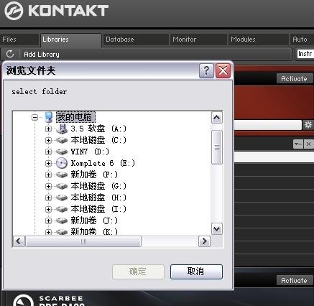Click the drive icon for 新加卷 (J:)
Image resolution: width=314 pixels, height=306 pixels.
pyautogui.click(x=62, y=221)
